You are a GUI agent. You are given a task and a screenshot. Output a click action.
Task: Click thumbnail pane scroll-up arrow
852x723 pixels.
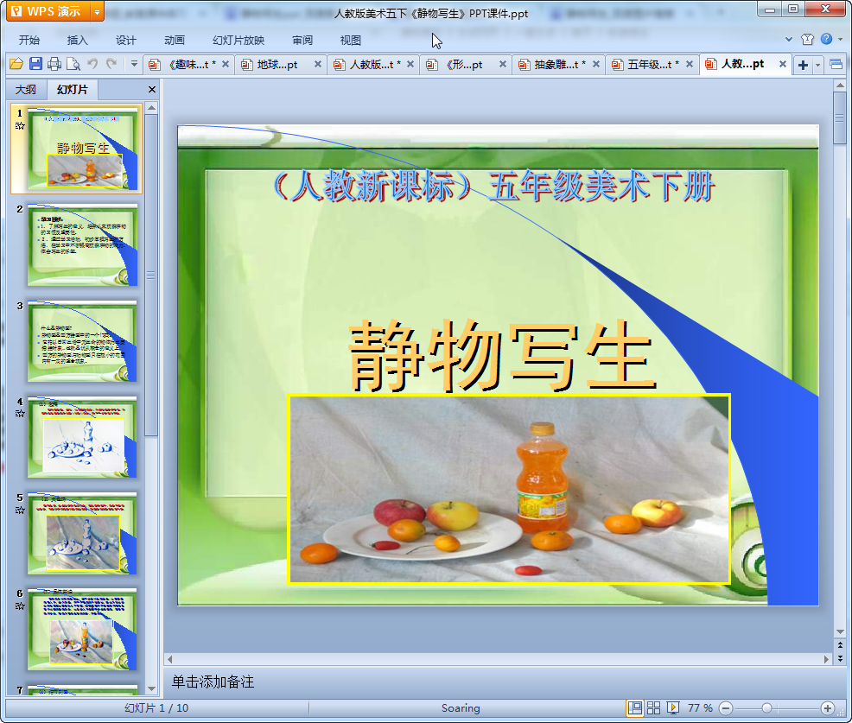point(151,108)
